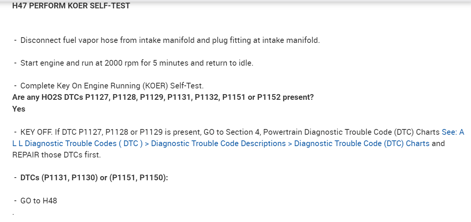Click 'REPAIR those DTCs first' text
The width and height of the screenshot is (471, 222).
click(56, 155)
